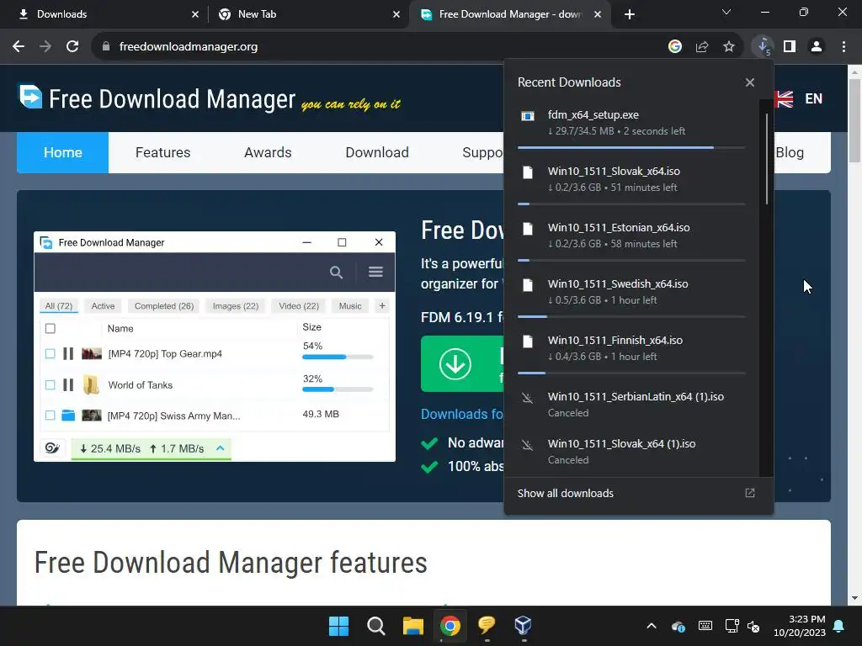
Task: Click the Google icon in address bar
Action: (x=675, y=47)
